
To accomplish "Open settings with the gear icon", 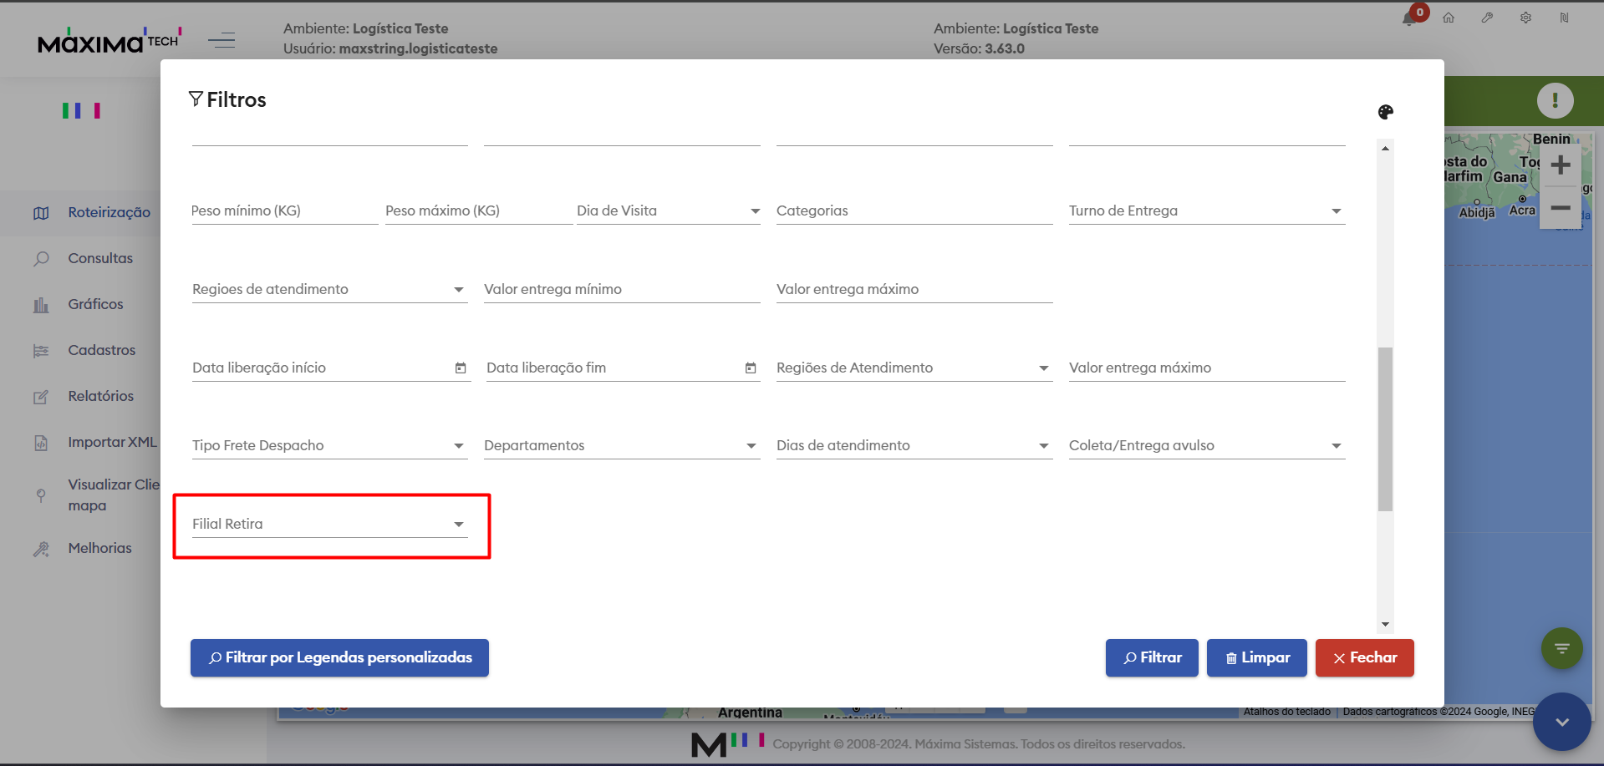I will [x=1525, y=18].
